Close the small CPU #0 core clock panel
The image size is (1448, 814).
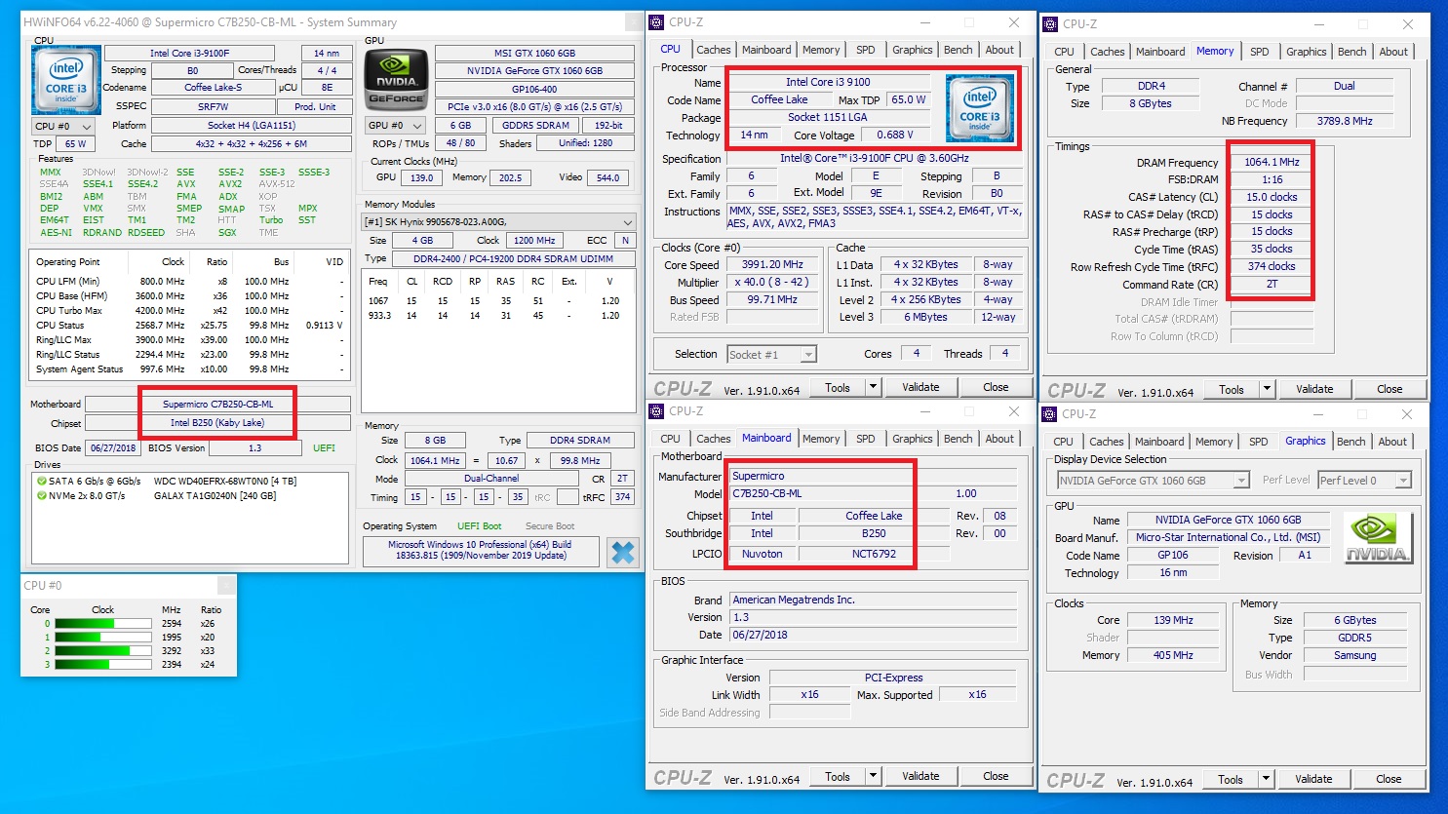tap(225, 585)
